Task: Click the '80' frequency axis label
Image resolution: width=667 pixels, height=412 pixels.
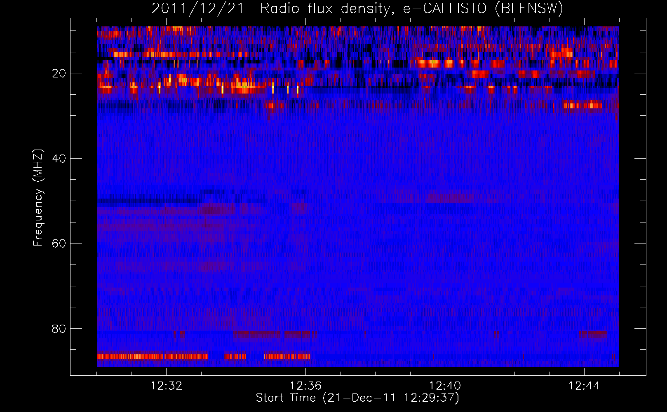Action: click(59, 329)
